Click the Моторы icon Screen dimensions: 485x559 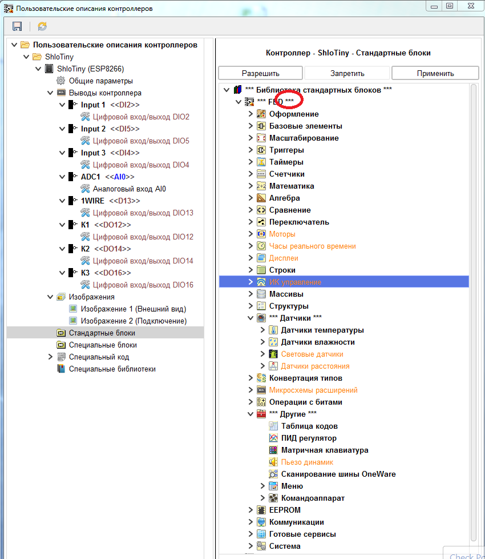coord(261,234)
